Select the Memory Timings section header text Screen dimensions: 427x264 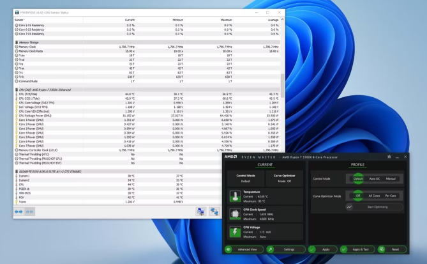[29, 42]
